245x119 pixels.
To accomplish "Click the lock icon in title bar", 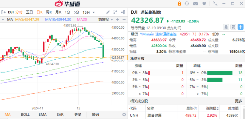I will point(179,4).
